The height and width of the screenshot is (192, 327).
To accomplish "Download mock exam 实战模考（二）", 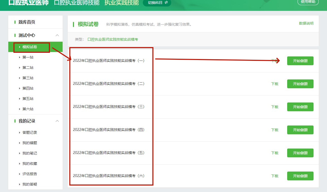I will (275, 84).
